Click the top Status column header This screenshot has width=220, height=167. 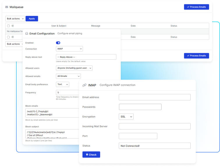(174, 26)
